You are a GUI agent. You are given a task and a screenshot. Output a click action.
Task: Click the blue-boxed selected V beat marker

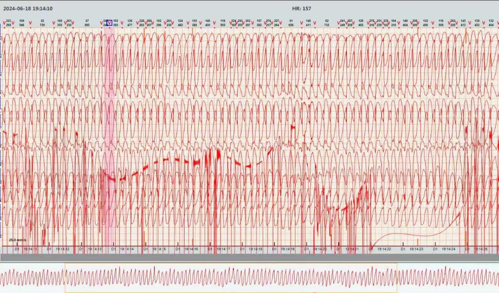109,23
